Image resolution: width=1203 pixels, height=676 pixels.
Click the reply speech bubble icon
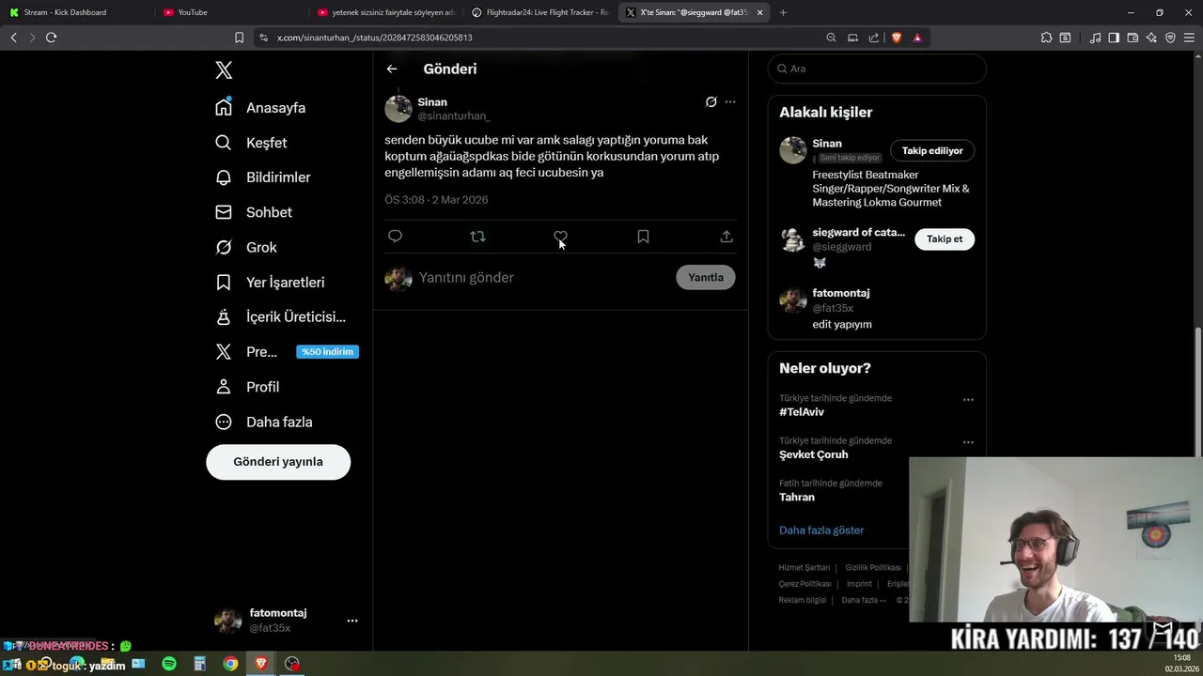395,237
